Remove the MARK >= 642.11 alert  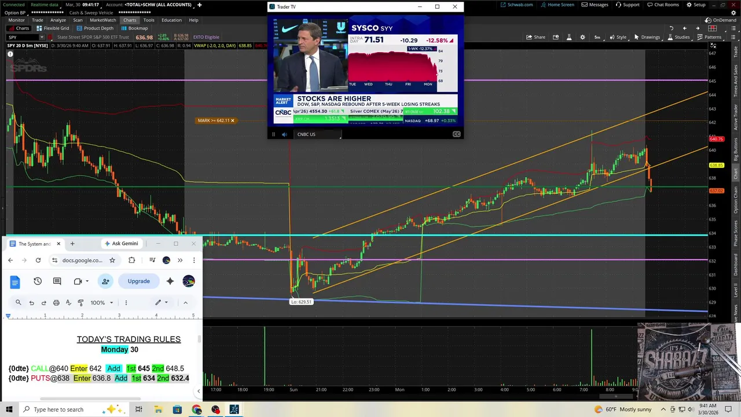233,120
